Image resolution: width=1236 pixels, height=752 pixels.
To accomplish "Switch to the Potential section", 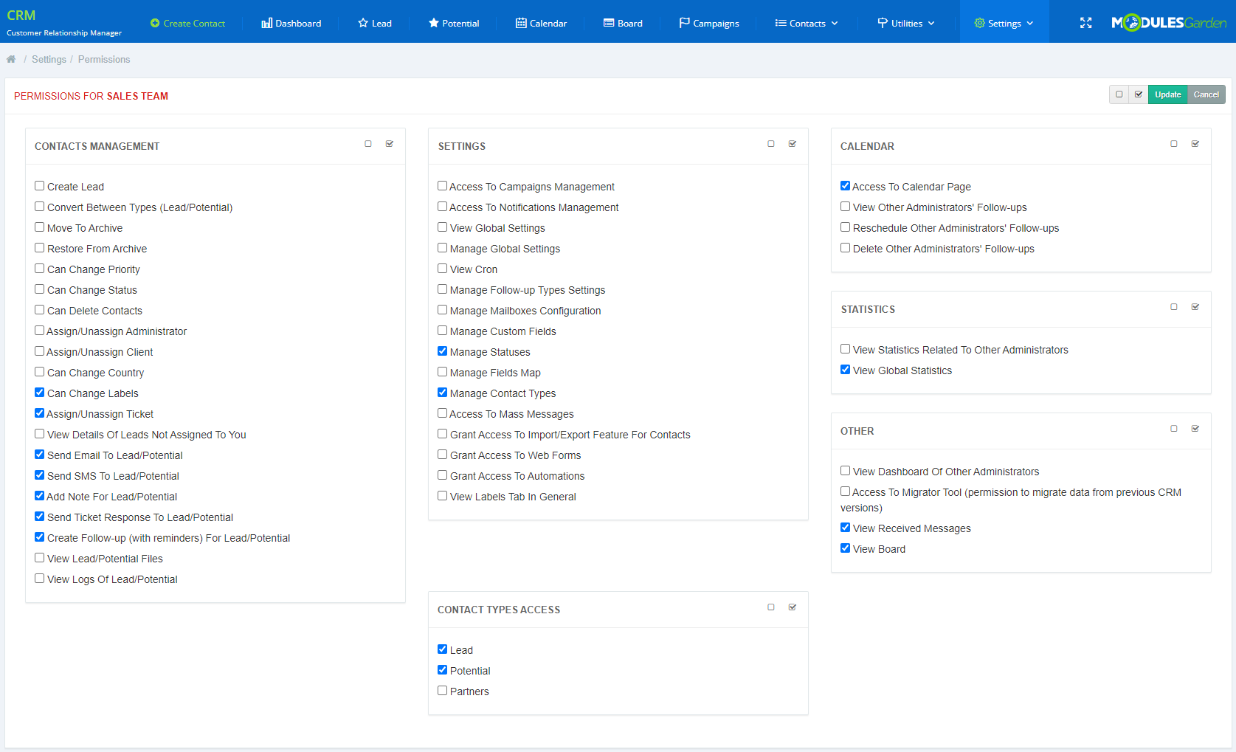I will (x=453, y=23).
